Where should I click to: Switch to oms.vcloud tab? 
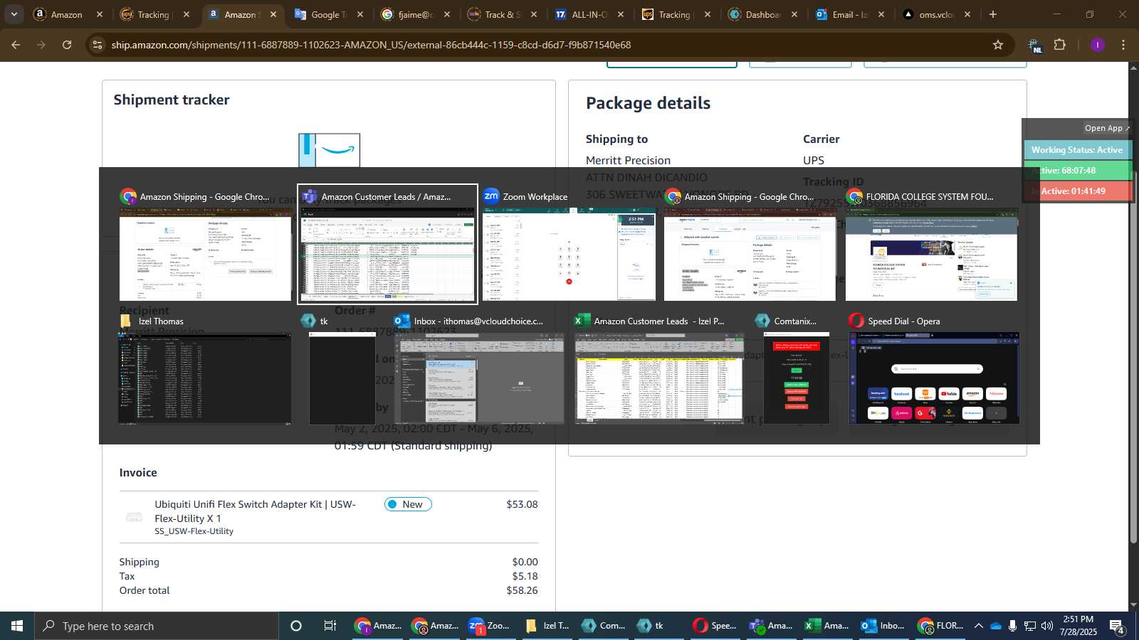[937, 14]
